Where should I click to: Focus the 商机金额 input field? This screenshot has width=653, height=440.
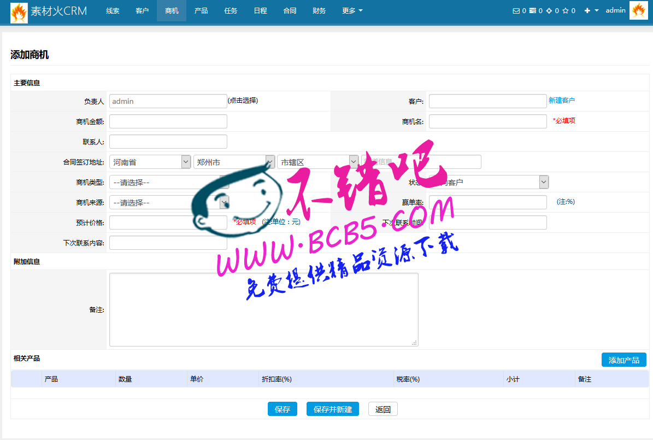pos(168,121)
